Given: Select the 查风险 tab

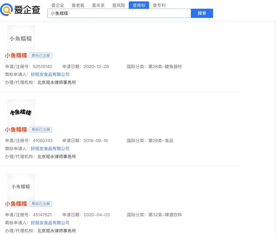Looking at the screenshot, I should [119, 5].
